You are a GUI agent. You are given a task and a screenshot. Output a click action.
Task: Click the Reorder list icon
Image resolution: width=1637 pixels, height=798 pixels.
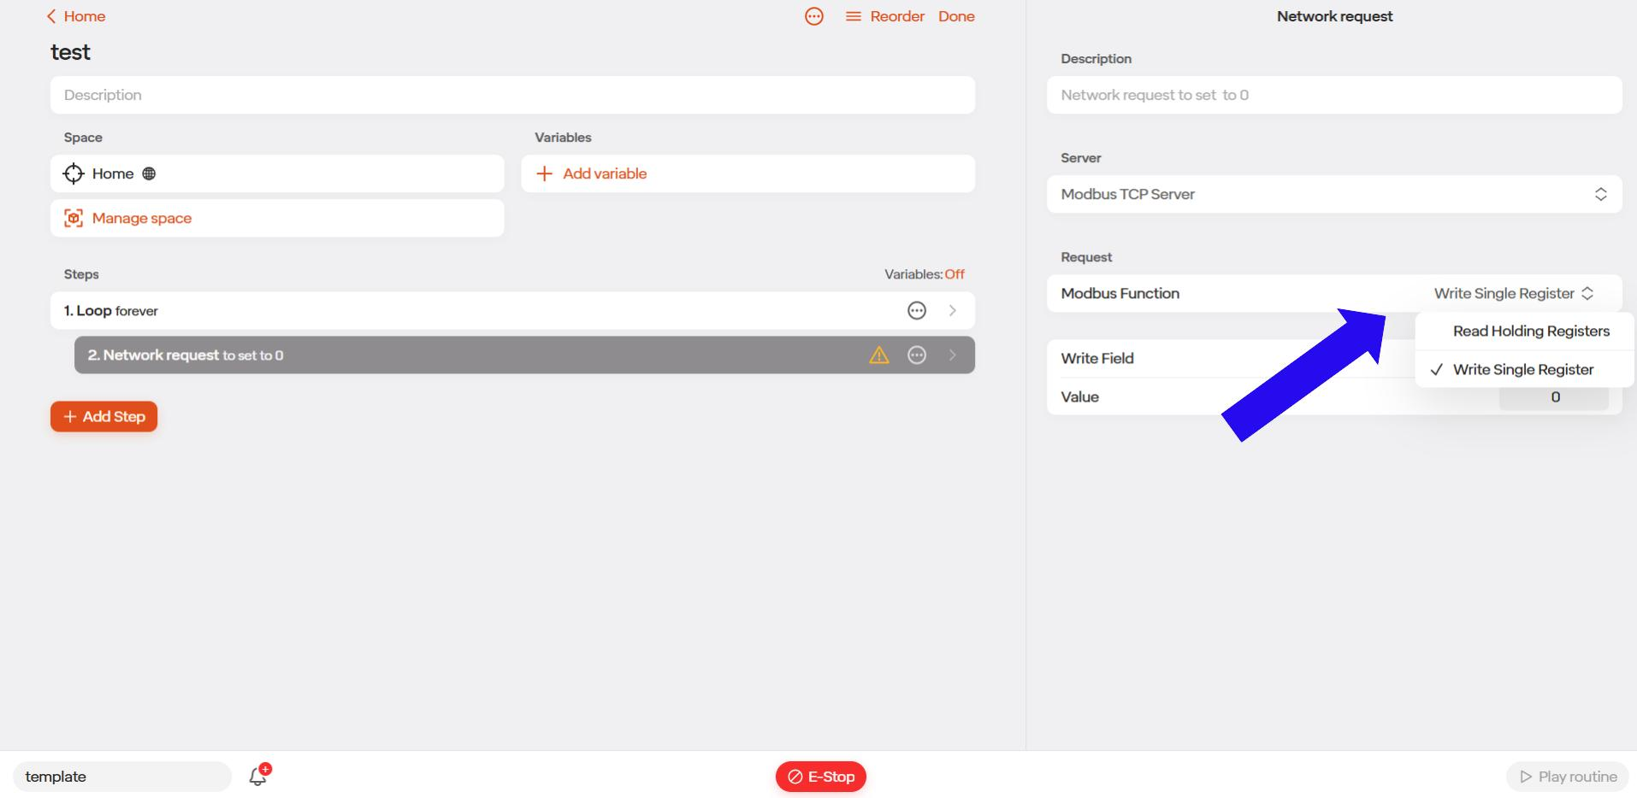tap(853, 16)
